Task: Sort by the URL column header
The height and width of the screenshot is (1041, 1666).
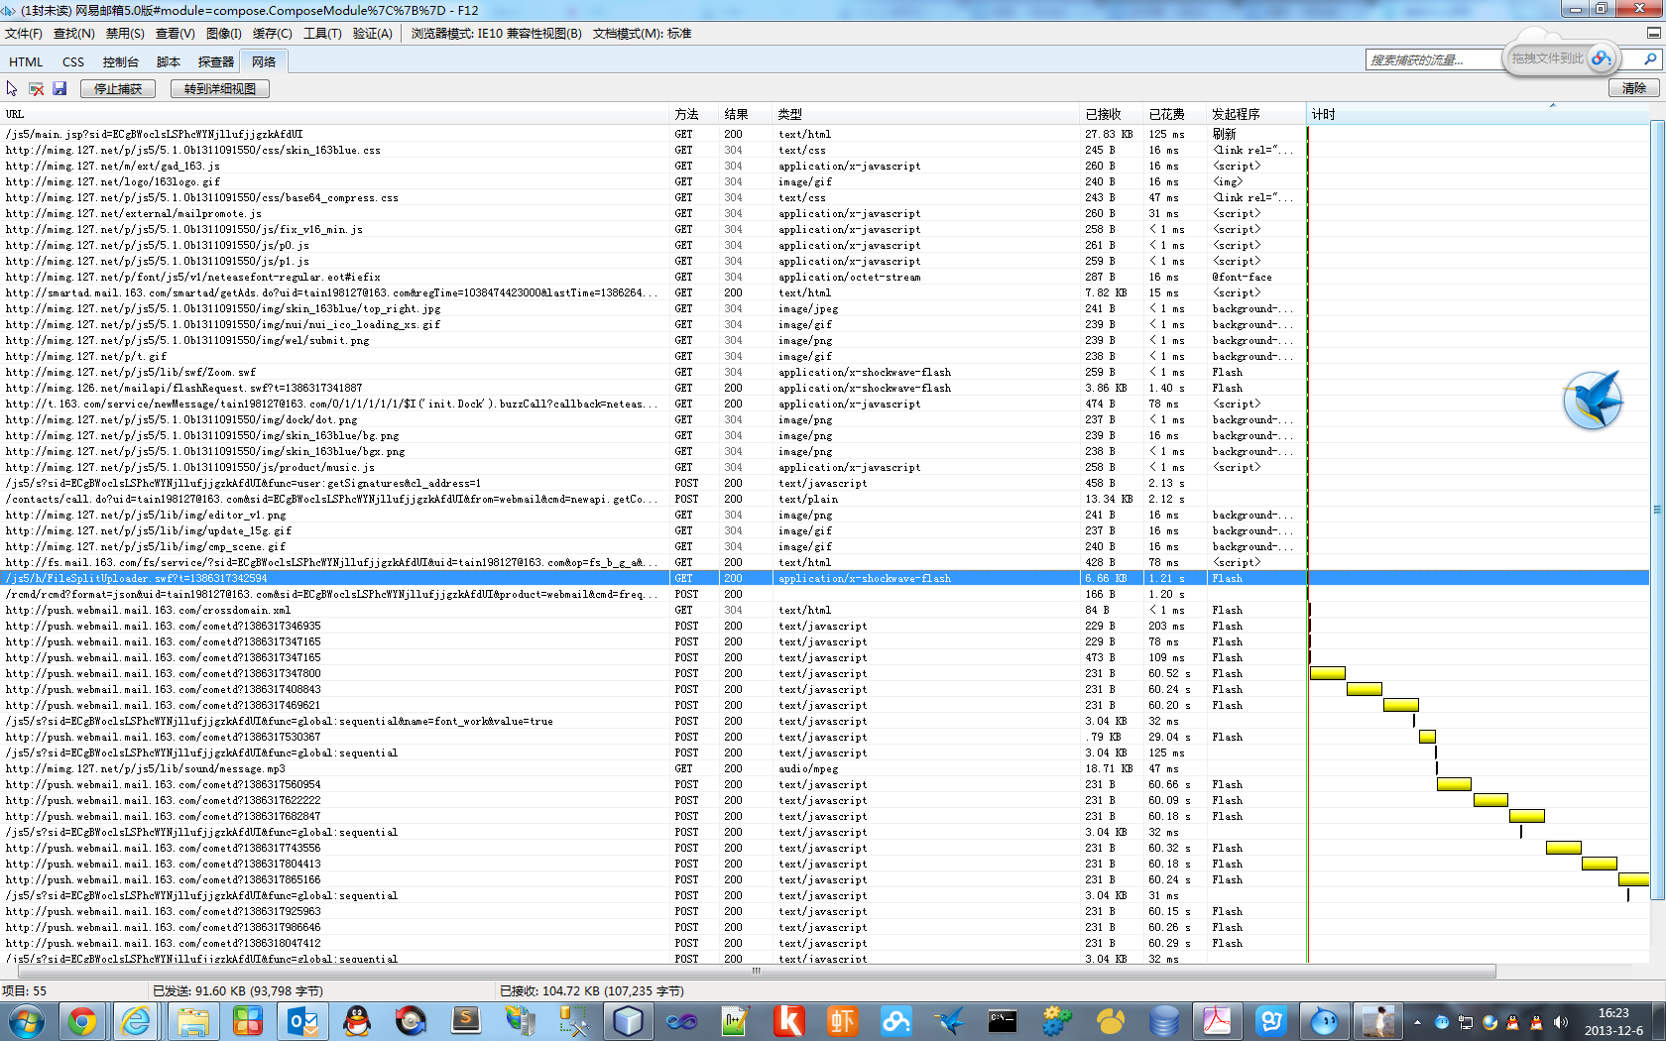Action: 335,114
